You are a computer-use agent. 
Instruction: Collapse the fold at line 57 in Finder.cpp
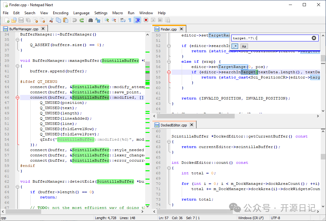[169, 72]
